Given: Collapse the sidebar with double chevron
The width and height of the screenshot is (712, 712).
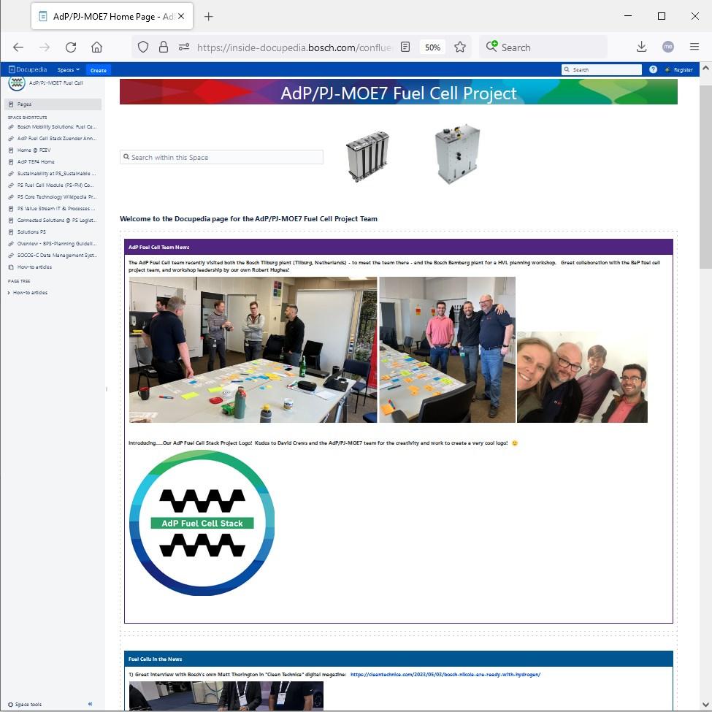Looking at the screenshot, I should coord(91,704).
